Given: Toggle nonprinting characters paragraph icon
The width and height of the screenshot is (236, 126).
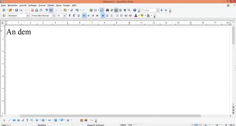Looking at the screenshot, I should click(125, 10).
